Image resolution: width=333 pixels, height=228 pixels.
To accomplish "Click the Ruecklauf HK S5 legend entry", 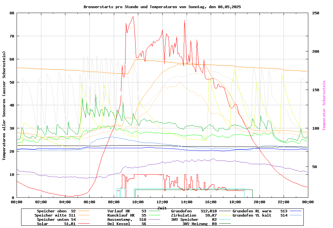I will [x=127, y=215].
